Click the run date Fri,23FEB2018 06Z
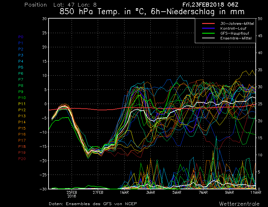 pos(210,5)
